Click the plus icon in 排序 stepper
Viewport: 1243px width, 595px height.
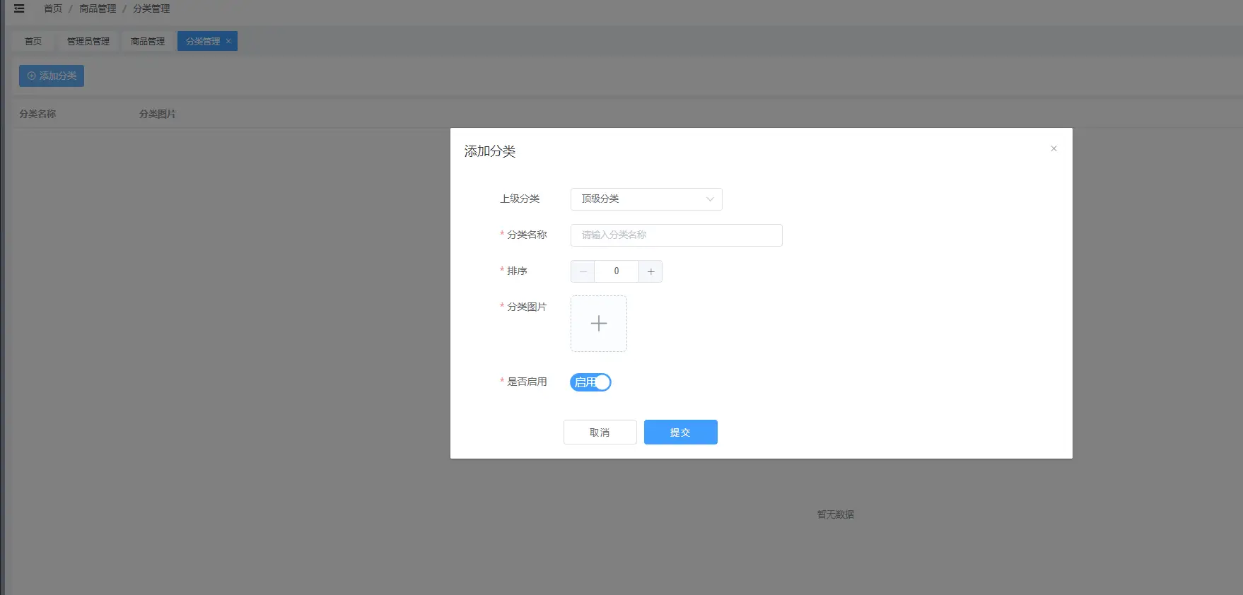coord(650,271)
